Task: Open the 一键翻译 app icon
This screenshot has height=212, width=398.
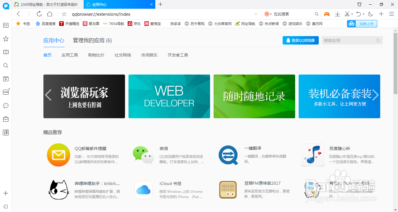Action: pos(228,155)
